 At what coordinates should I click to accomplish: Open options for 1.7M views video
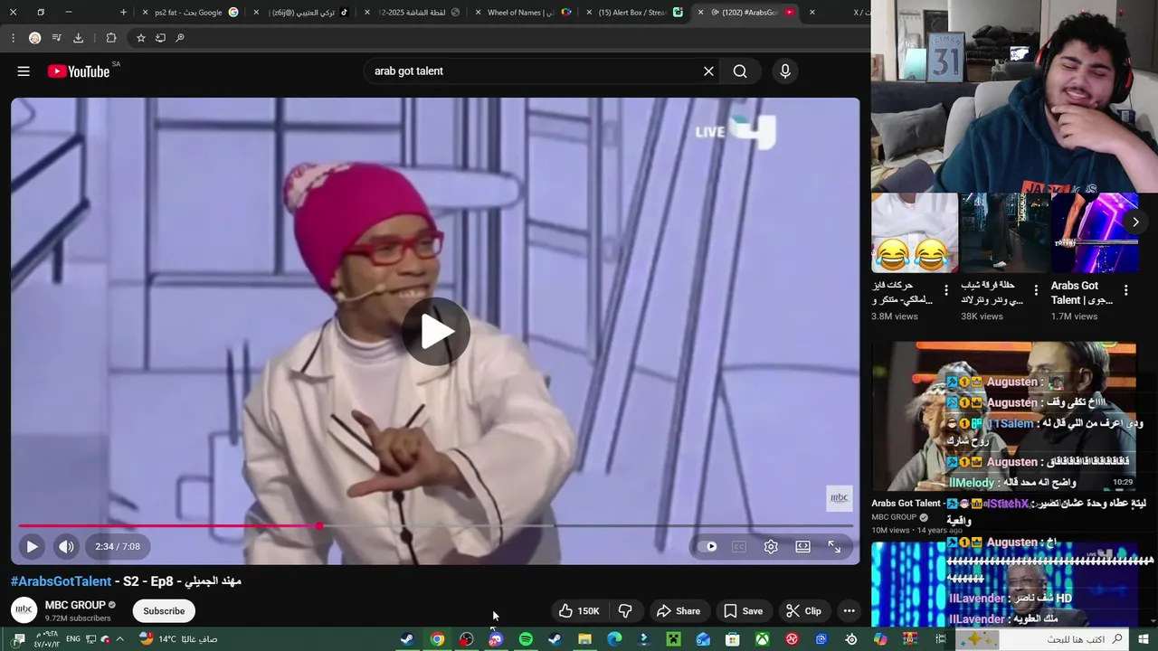pos(1125,290)
